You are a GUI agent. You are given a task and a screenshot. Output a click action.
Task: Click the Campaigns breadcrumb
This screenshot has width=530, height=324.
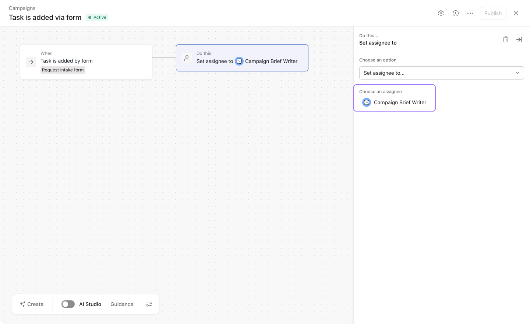click(22, 8)
